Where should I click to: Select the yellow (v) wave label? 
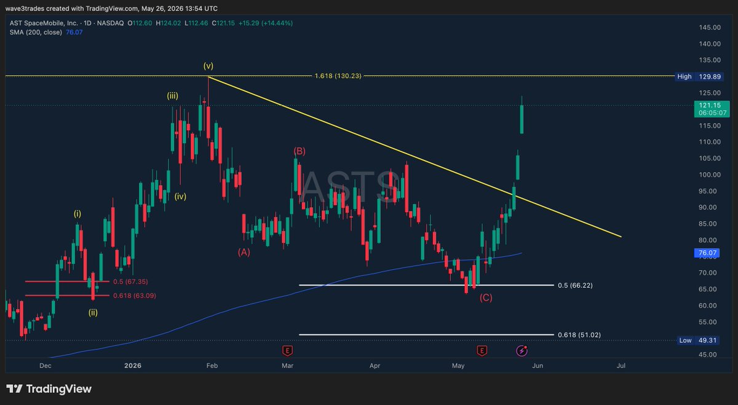point(208,65)
